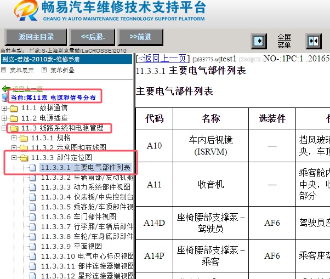Click 返回主目录 button
The height and width of the screenshot is (279, 330).
pyautogui.click(x=36, y=37)
